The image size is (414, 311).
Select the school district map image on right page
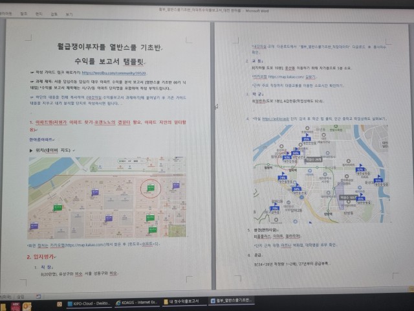click(x=321, y=174)
